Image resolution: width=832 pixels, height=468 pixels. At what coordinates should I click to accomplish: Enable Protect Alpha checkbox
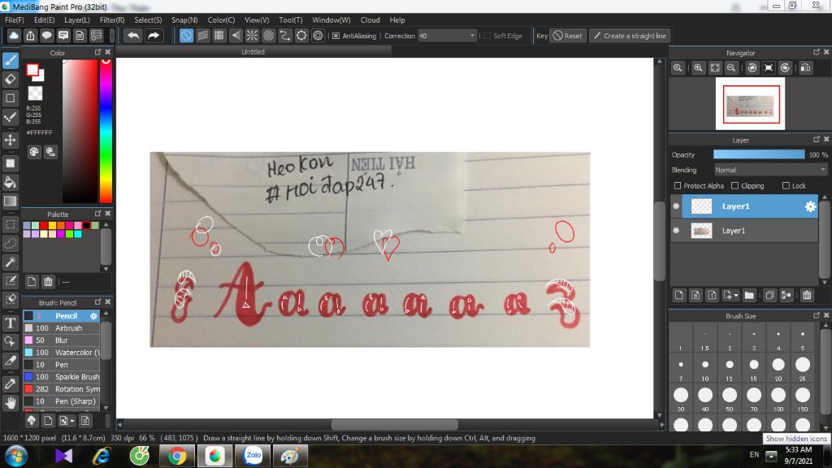[678, 186]
